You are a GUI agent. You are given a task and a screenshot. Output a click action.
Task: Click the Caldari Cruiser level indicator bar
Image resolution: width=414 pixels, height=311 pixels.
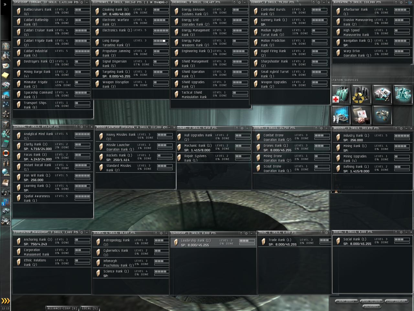click(82, 30)
